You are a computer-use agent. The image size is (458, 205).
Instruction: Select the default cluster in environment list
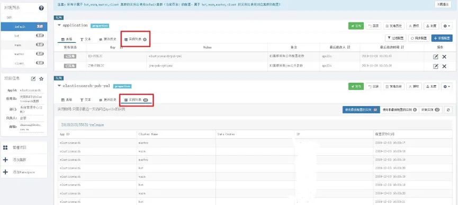(x=24, y=26)
